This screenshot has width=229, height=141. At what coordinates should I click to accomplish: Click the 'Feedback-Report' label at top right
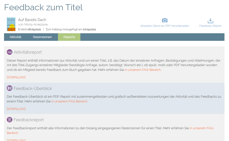click(x=210, y=26)
